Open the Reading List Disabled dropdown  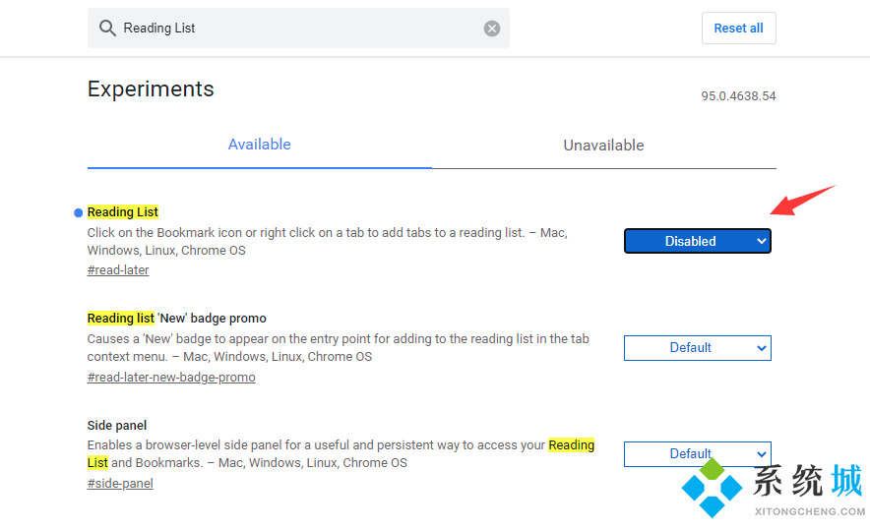pyautogui.click(x=697, y=241)
